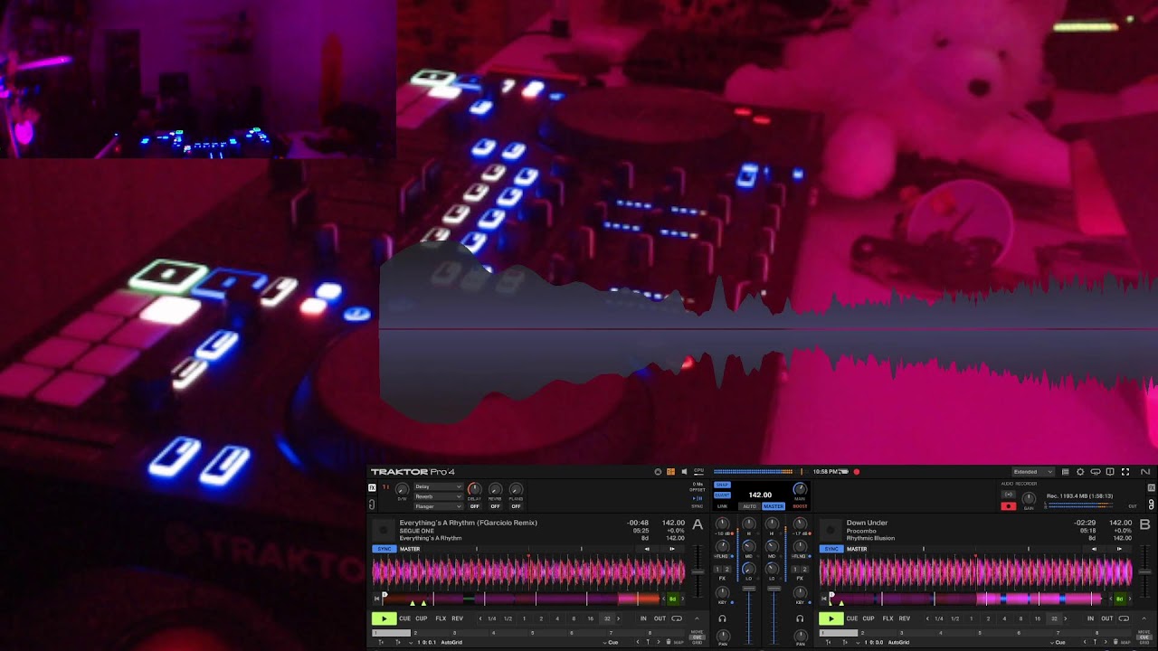Open the speech bubble icon in header
This screenshot has width=1158, height=651.
point(1095,472)
